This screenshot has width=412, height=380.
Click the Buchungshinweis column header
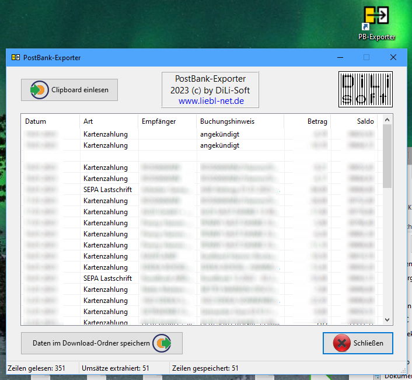point(240,121)
